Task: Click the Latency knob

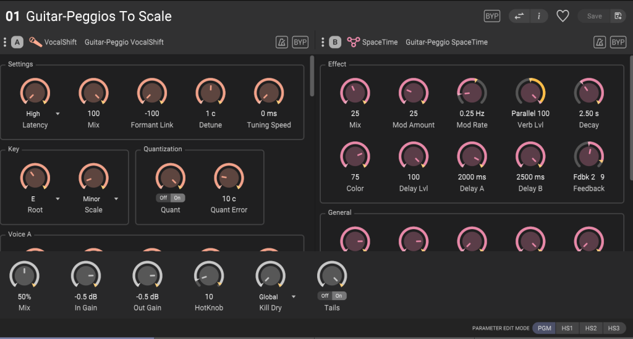Action: tap(35, 92)
